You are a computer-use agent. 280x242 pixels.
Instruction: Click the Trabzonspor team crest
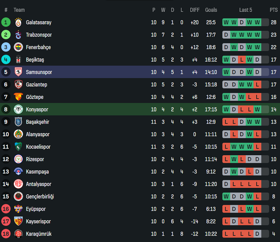coord(18,35)
